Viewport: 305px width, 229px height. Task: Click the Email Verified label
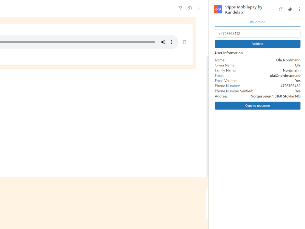(226, 81)
